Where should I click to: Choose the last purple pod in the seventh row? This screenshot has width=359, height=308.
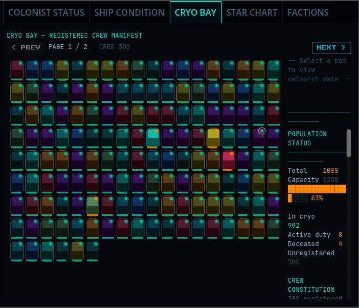pyautogui.click(x=274, y=206)
